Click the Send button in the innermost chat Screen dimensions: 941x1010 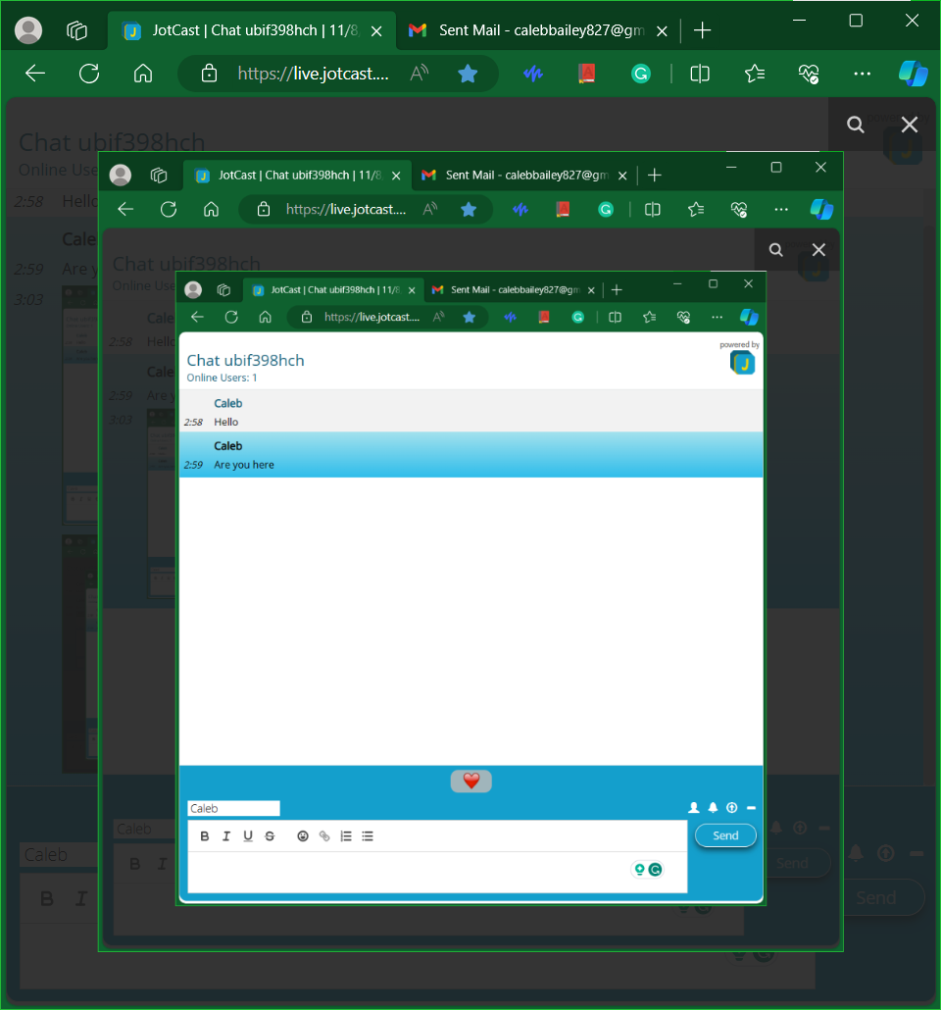pos(725,835)
